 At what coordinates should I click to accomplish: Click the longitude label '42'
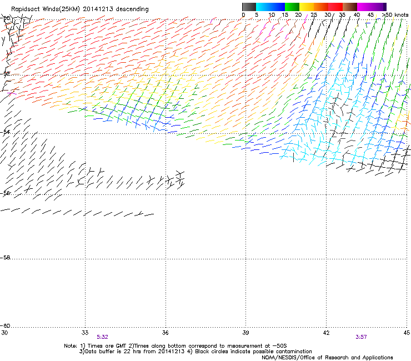tap(326, 333)
